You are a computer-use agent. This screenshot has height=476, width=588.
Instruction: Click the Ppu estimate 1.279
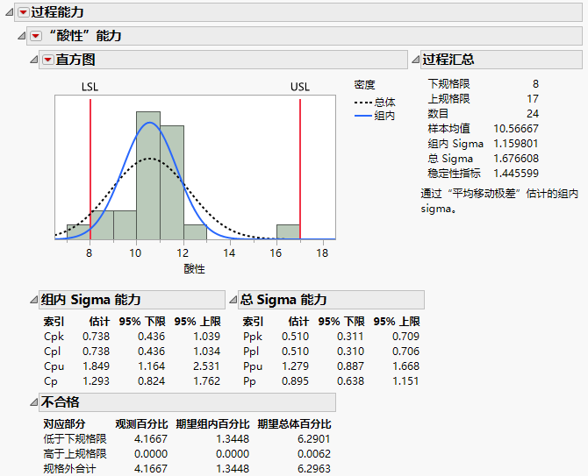295,366
